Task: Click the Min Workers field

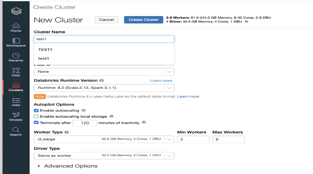Action: tap(193, 139)
